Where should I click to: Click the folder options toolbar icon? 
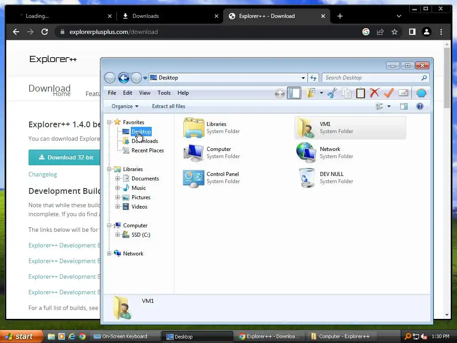click(x=311, y=93)
